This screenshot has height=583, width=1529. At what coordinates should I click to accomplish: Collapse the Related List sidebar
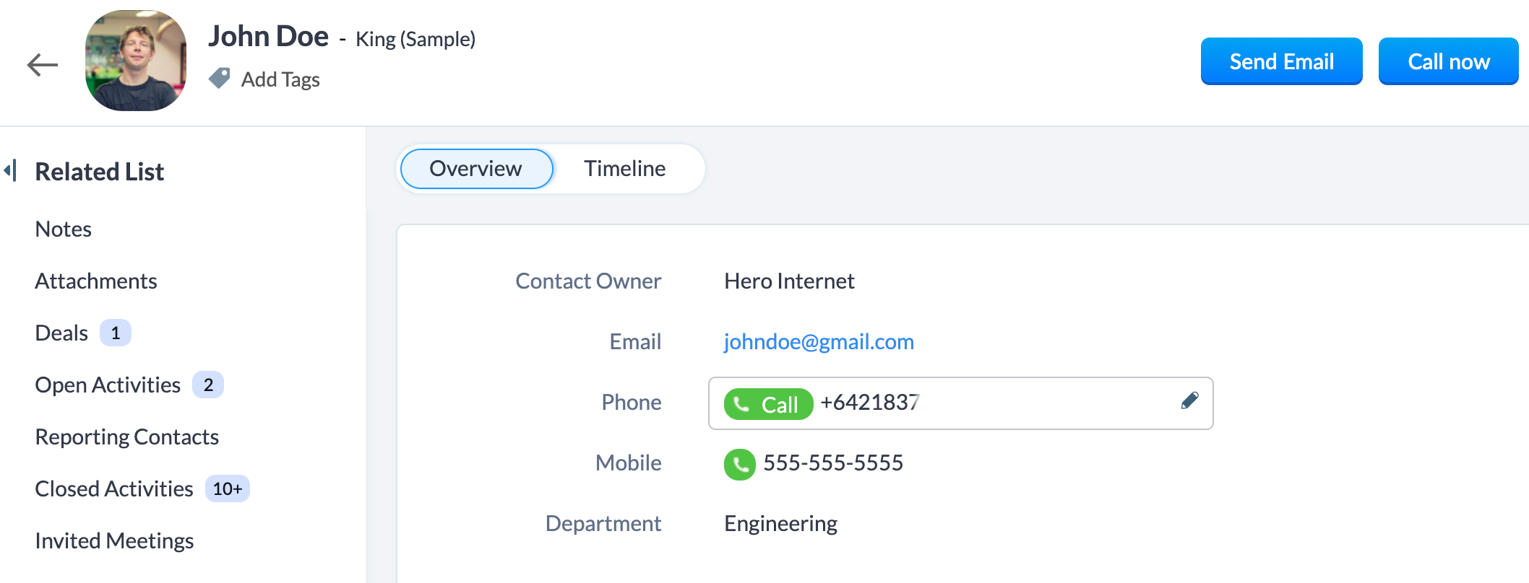(x=10, y=171)
